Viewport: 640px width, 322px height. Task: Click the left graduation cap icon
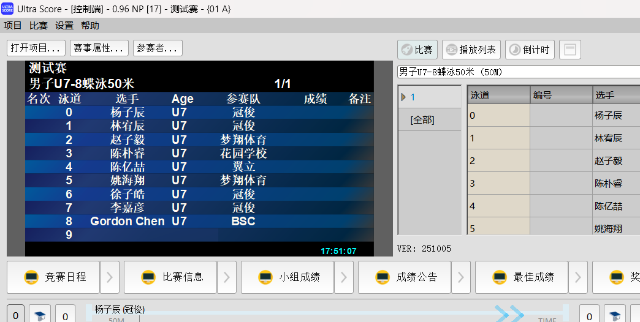click(x=40, y=315)
